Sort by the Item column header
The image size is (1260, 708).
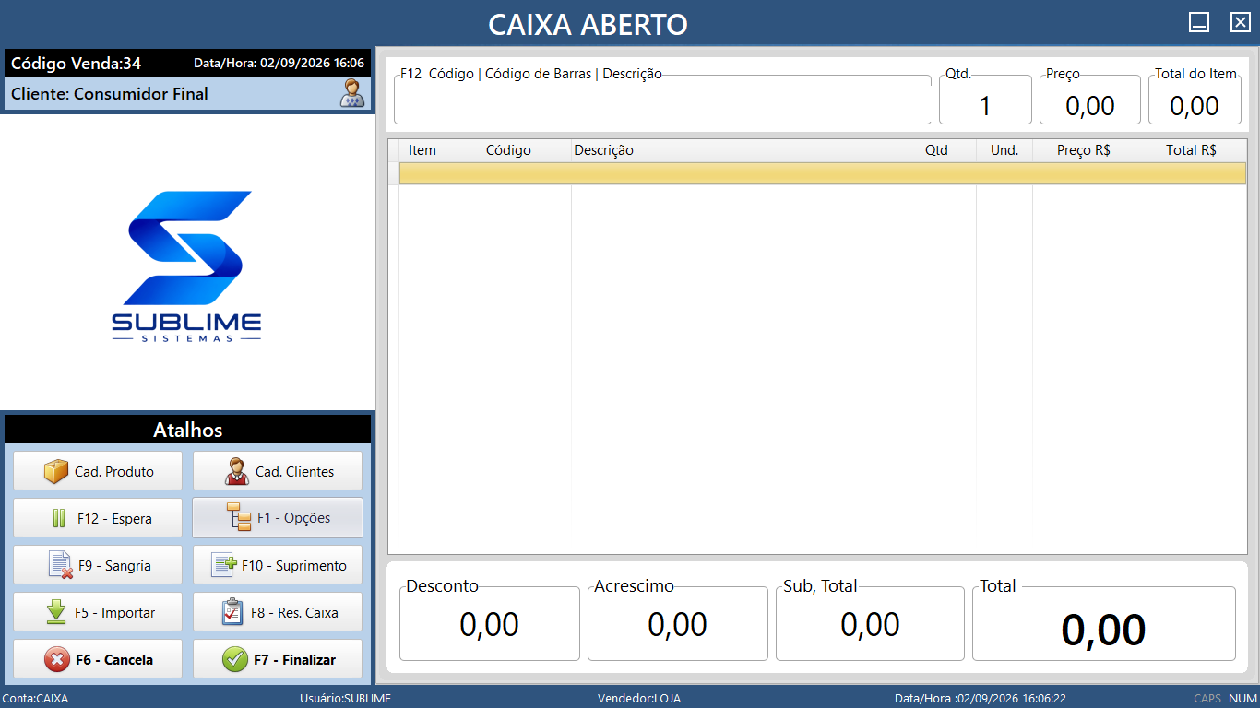pyautogui.click(x=422, y=150)
